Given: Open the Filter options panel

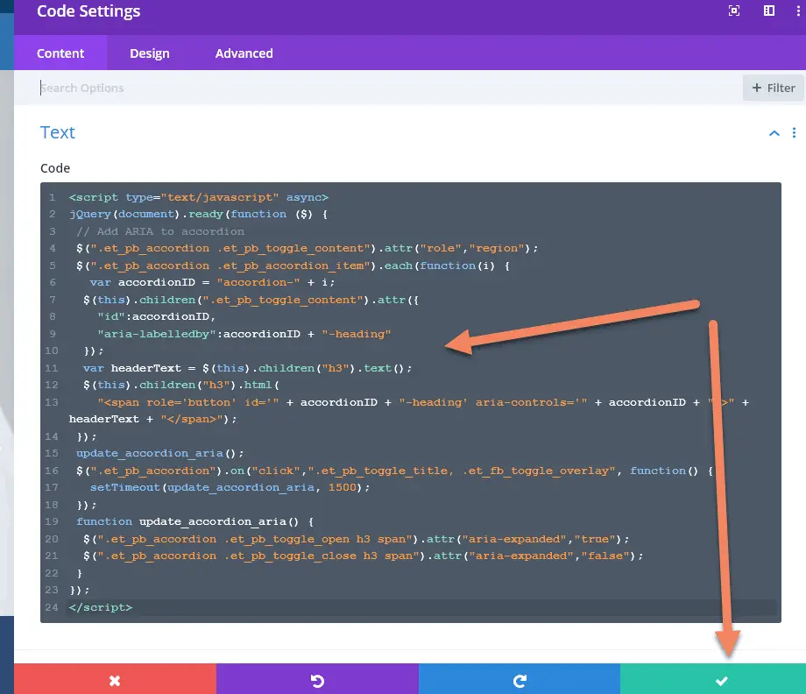Looking at the screenshot, I should (x=774, y=88).
